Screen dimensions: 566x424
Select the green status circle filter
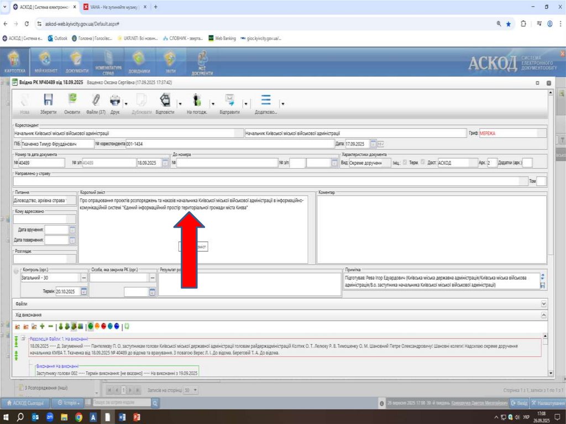point(90,327)
